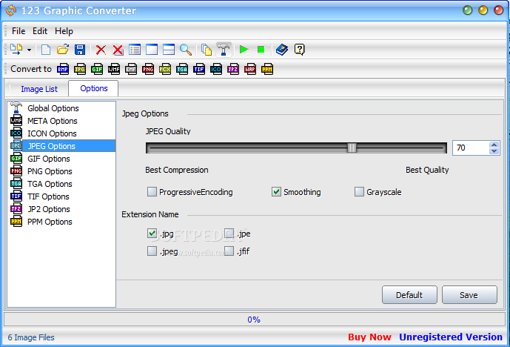Click the JPEG quality value field
Screen dimensions: 510x347
(471, 148)
